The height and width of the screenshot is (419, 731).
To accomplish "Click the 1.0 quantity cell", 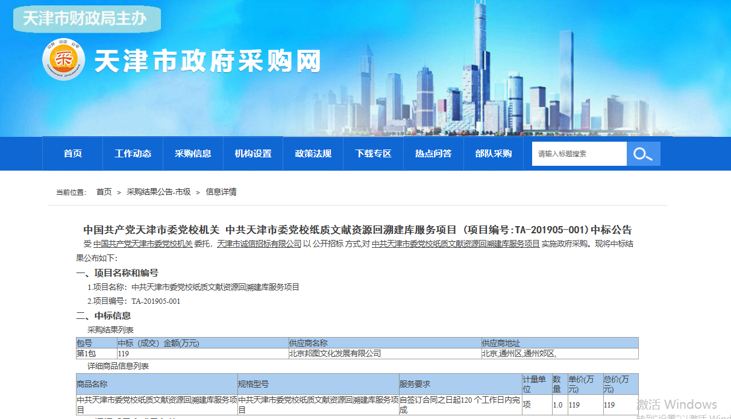I will (559, 405).
